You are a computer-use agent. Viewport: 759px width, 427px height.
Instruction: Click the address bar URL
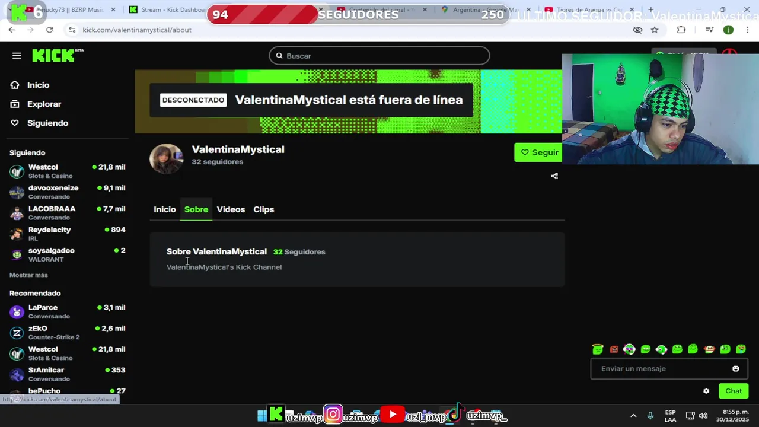137,30
